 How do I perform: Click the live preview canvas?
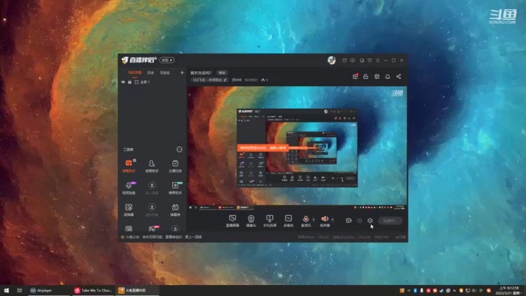297,148
